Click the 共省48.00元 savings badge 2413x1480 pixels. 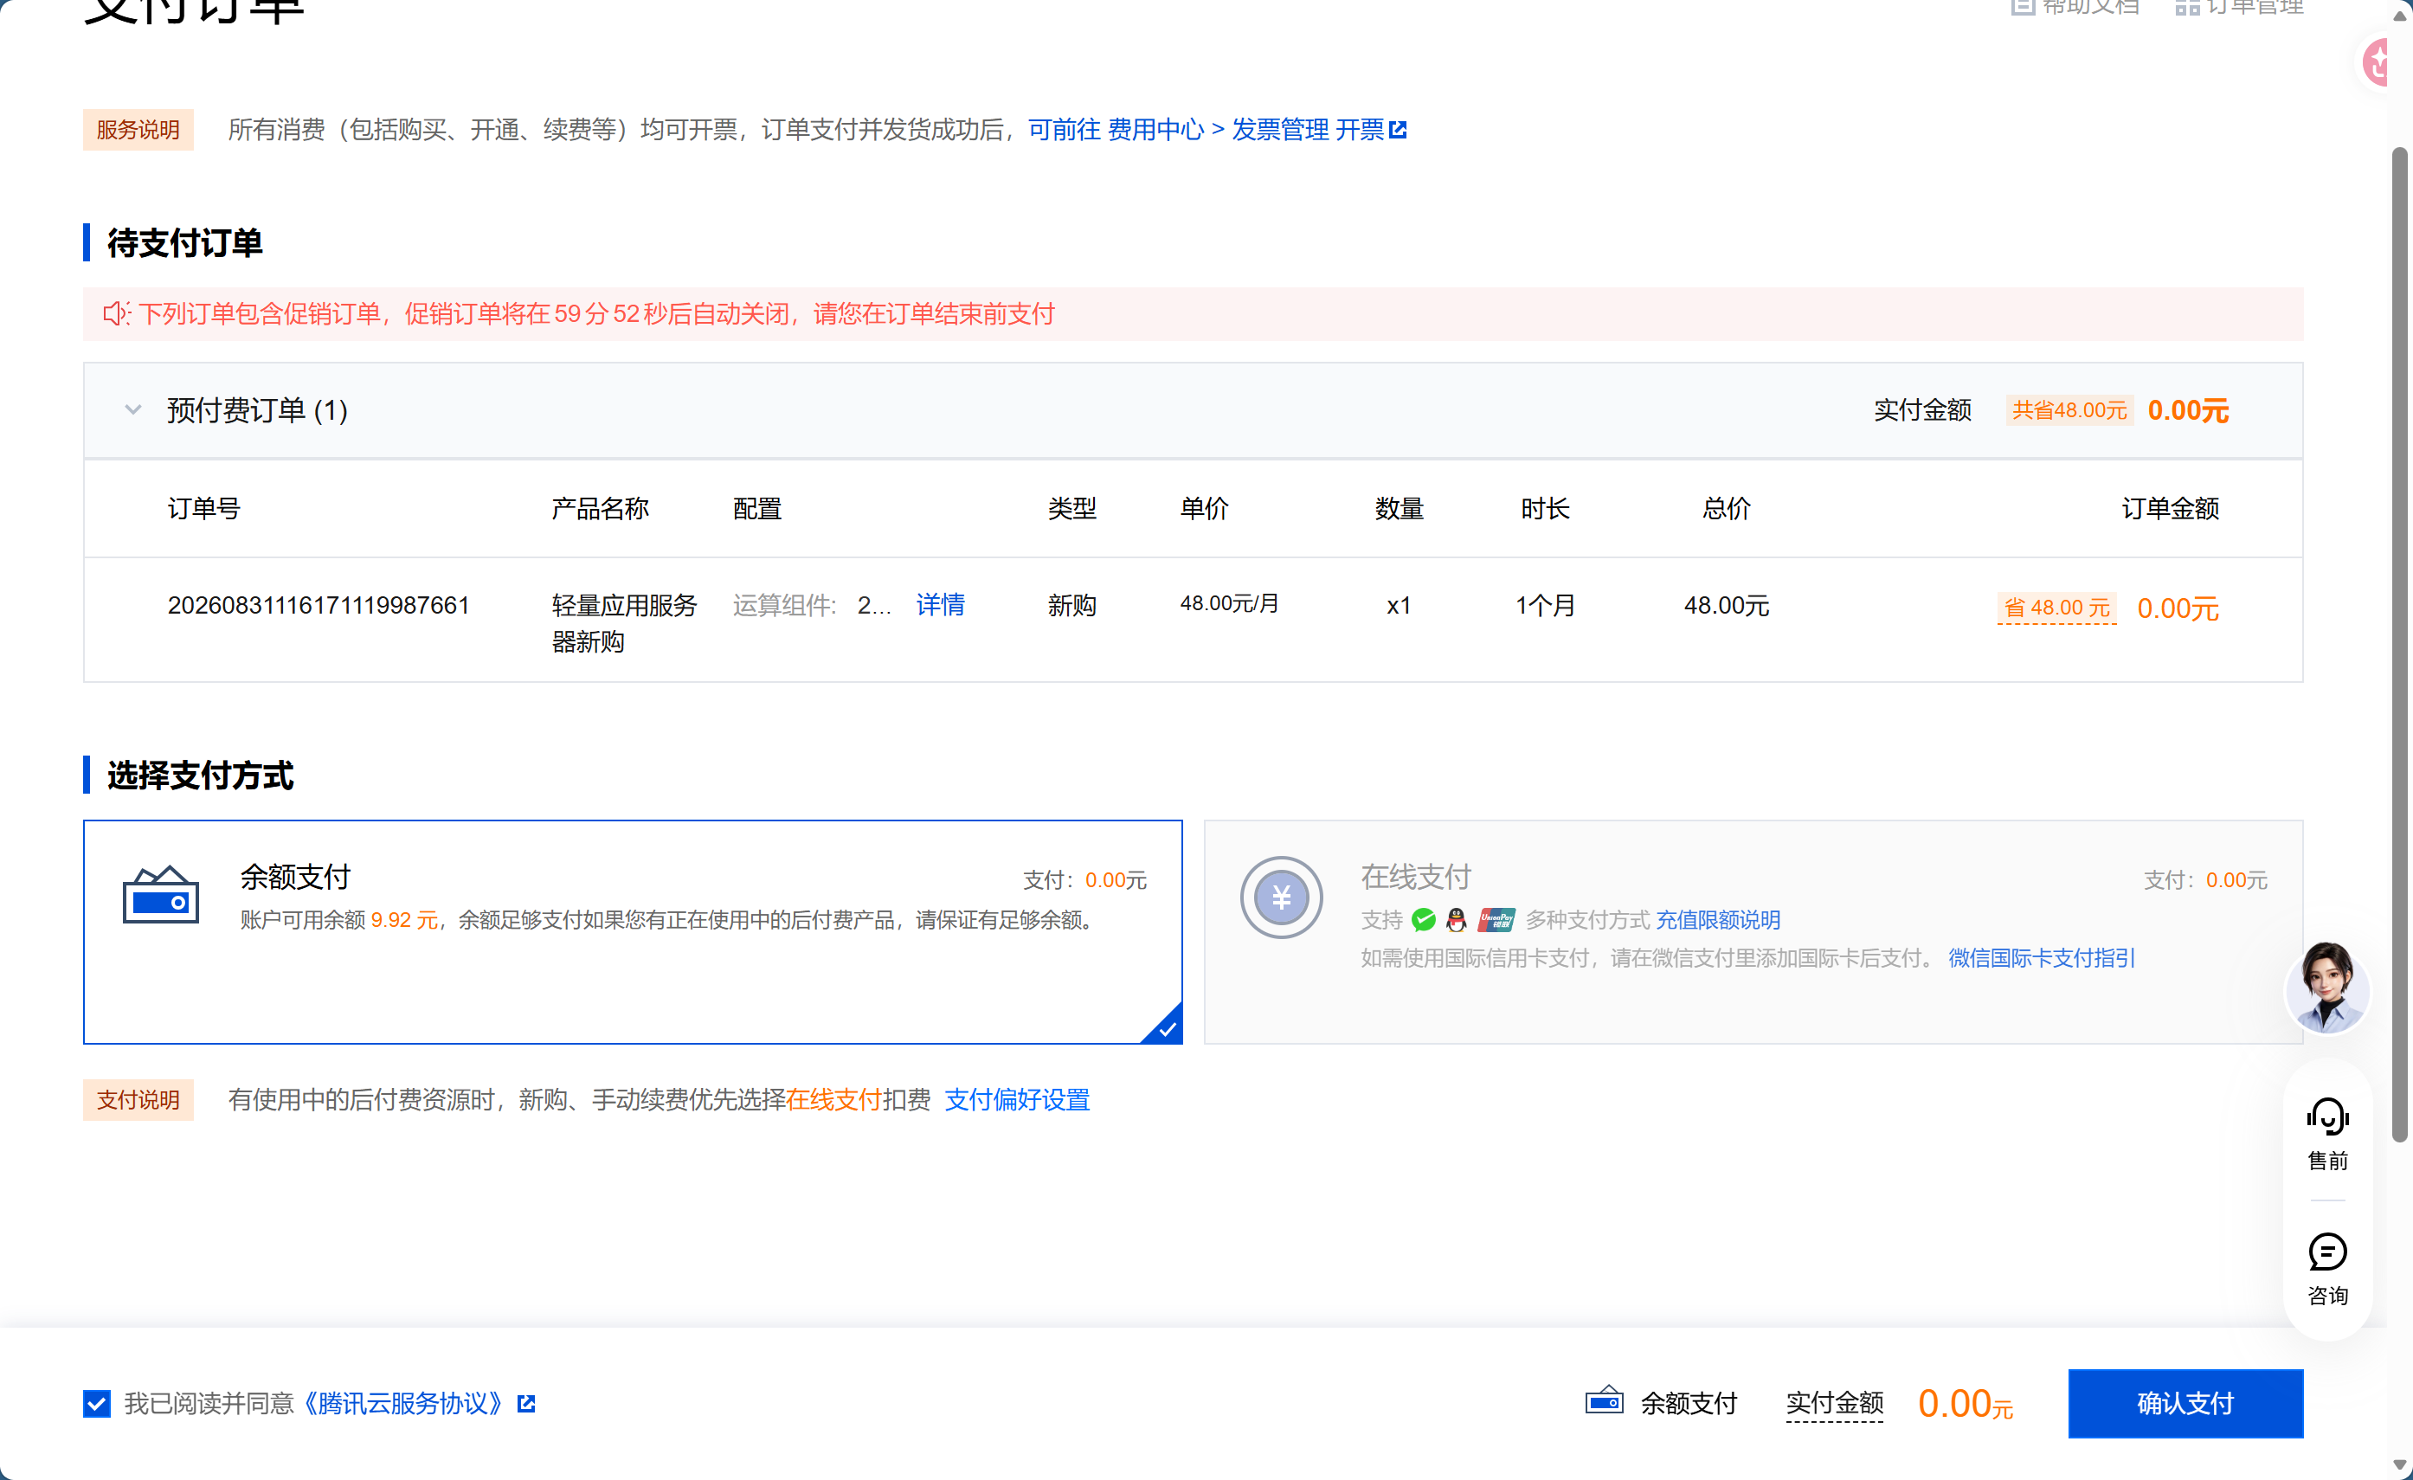coord(2069,409)
